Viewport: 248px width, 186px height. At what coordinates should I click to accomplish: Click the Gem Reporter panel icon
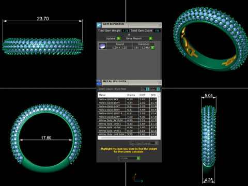coord(99,25)
